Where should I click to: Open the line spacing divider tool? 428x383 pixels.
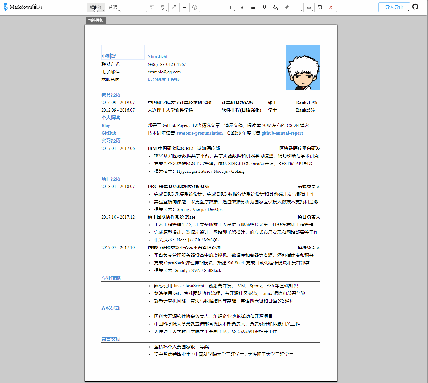click(309, 7)
